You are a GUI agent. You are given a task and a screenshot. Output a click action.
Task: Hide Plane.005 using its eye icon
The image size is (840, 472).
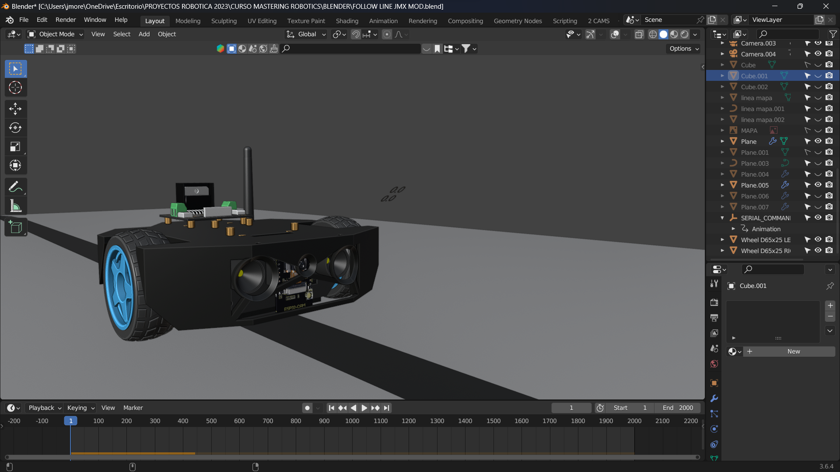point(818,185)
